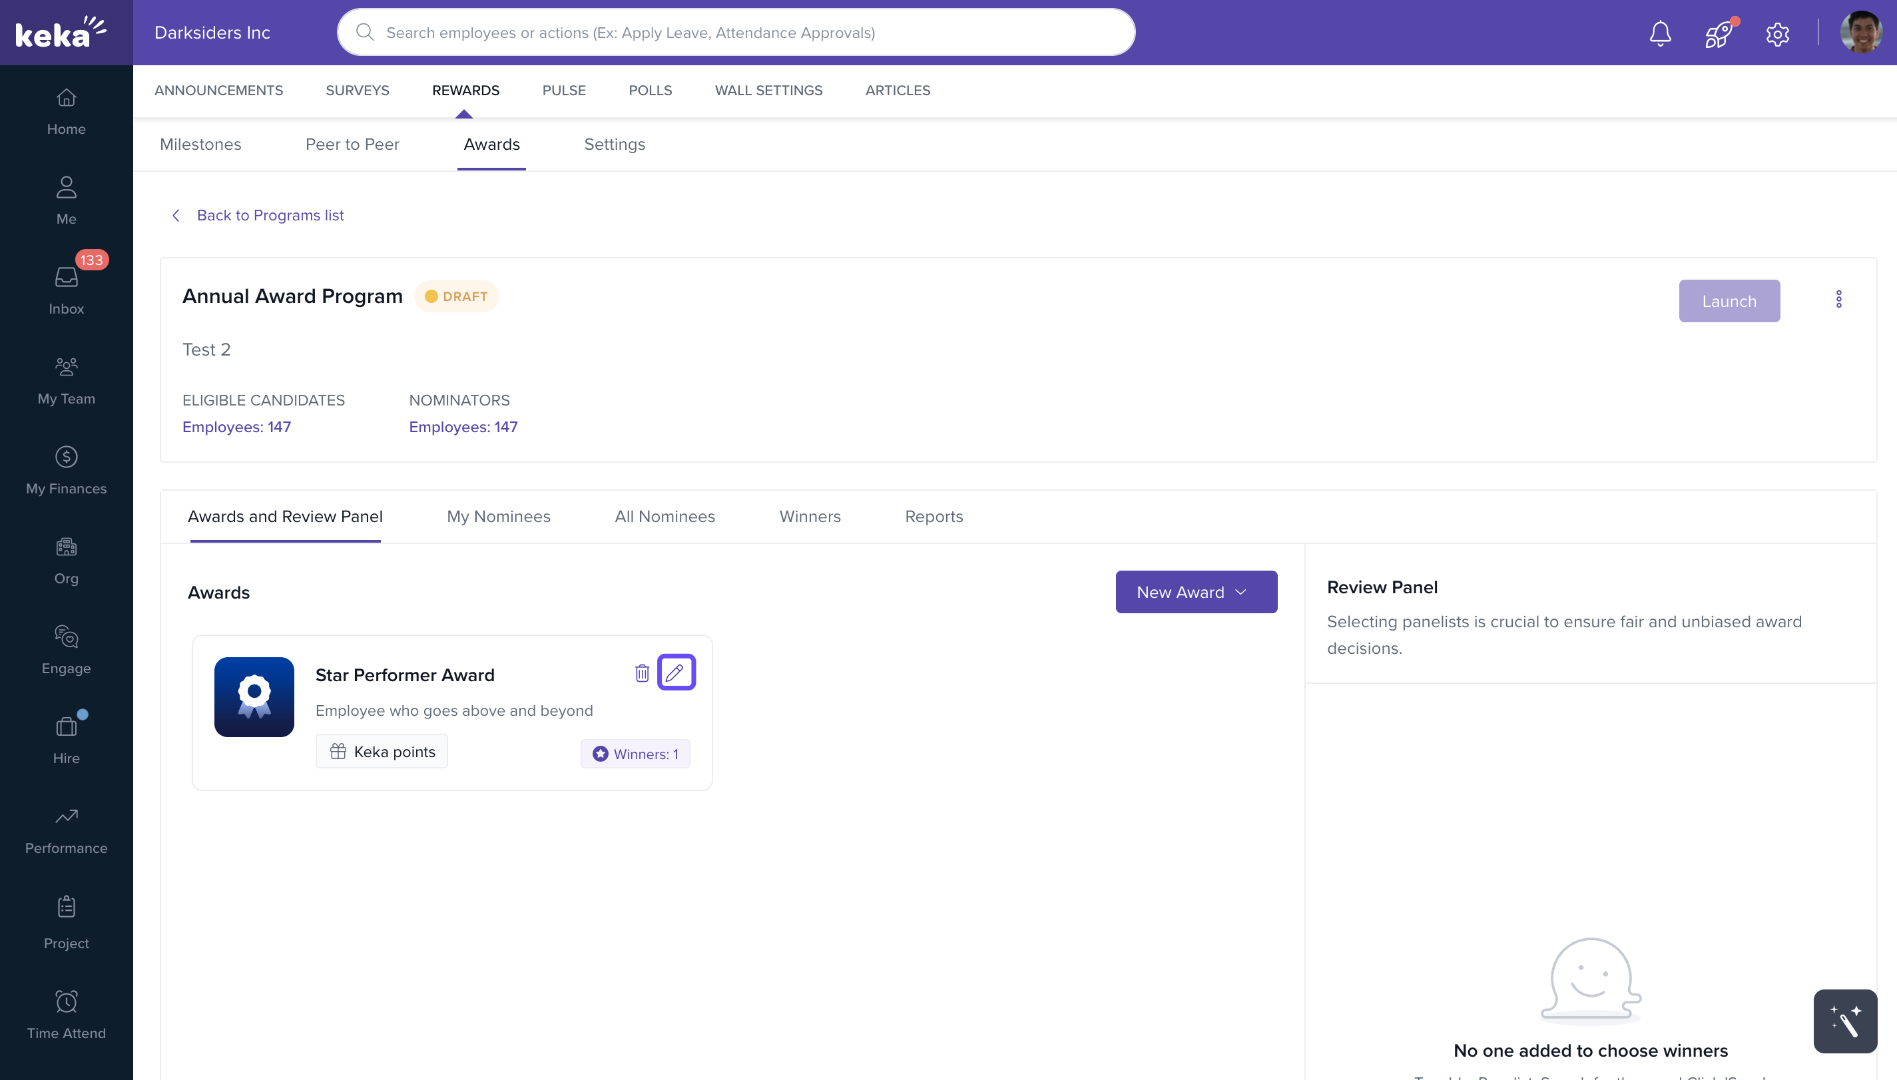Screen dimensions: 1897x1080
Task: Select the SURVEYS menu item
Action: pyautogui.click(x=357, y=91)
